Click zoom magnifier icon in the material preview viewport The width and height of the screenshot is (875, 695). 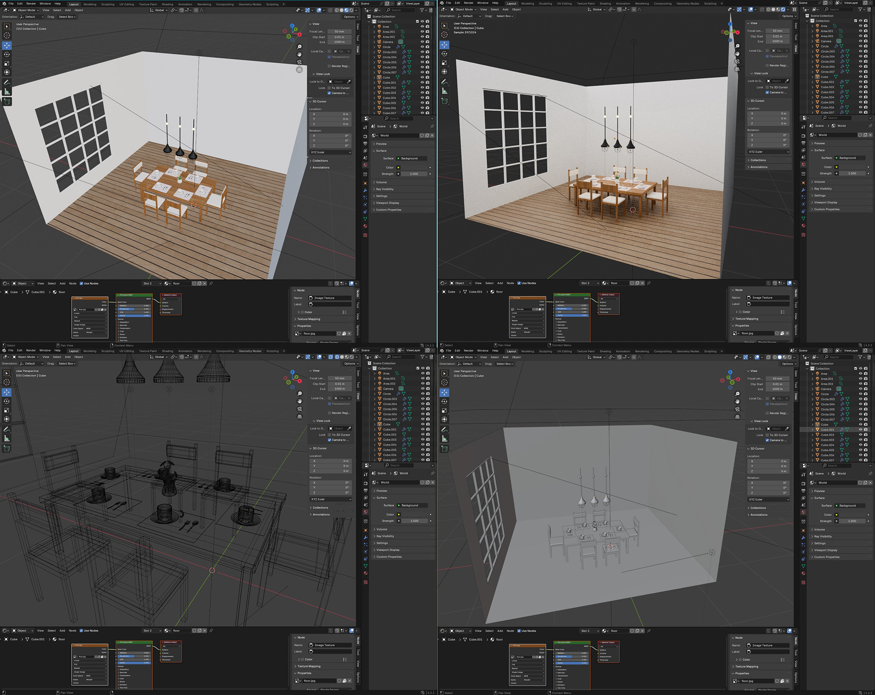point(299,47)
